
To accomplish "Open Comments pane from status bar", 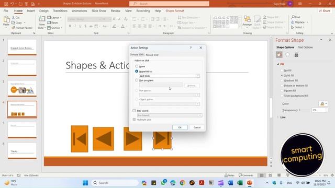I will (246, 175).
